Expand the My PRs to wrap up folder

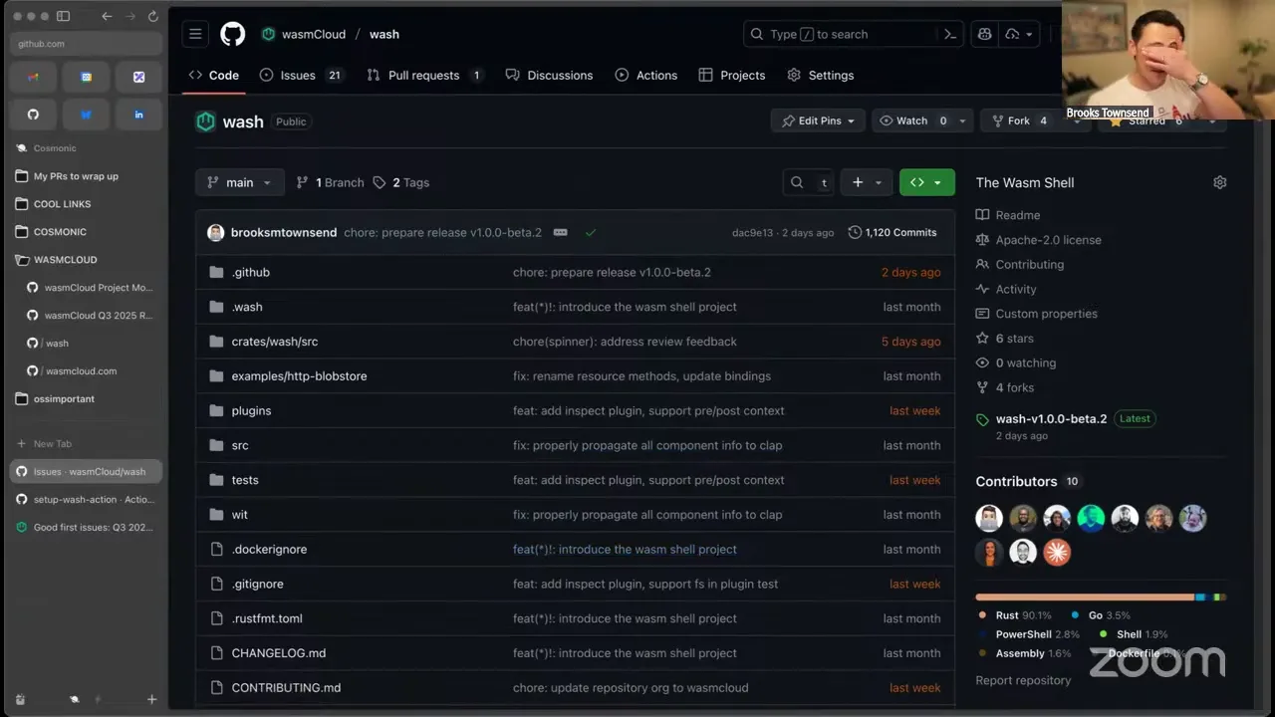coord(76,176)
